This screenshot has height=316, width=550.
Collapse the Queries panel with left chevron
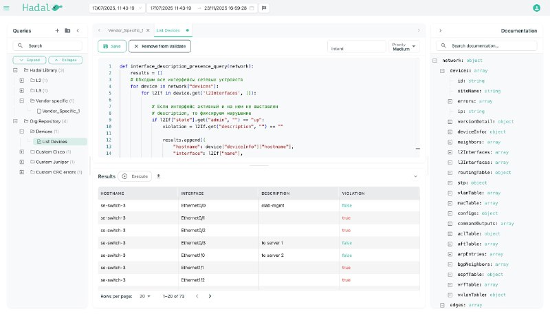(78, 30)
